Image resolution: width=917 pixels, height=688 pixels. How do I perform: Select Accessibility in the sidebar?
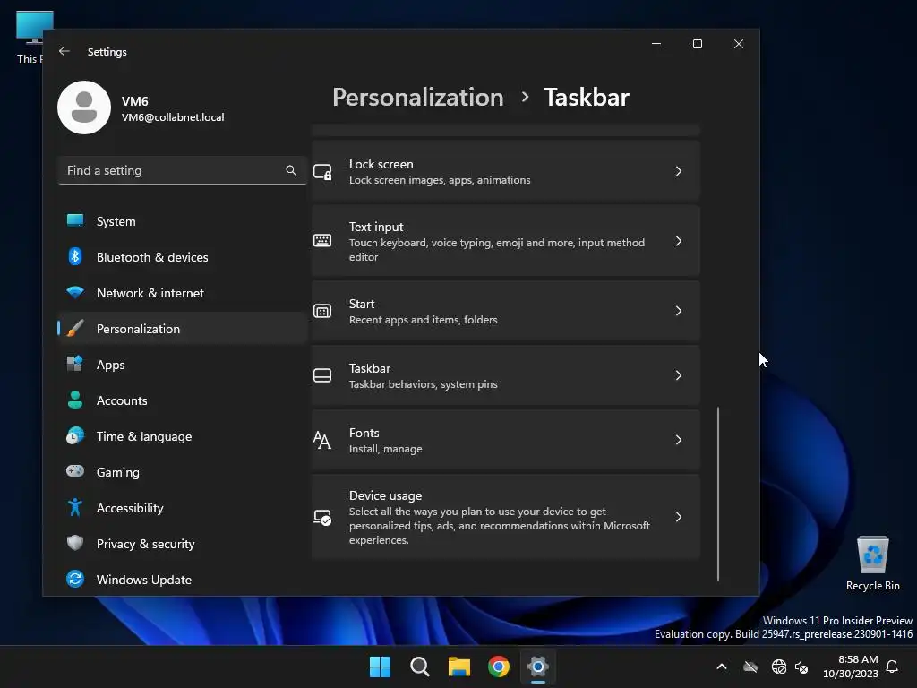[183, 508]
